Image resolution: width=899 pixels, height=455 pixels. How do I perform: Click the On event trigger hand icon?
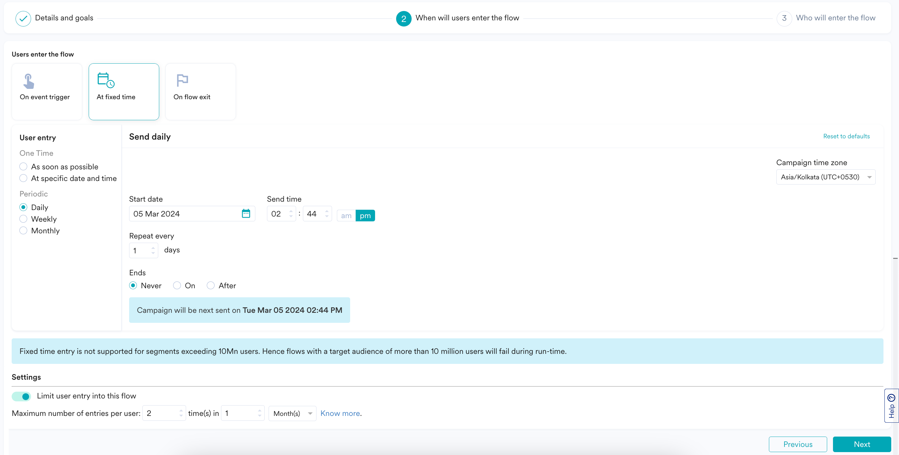click(28, 81)
